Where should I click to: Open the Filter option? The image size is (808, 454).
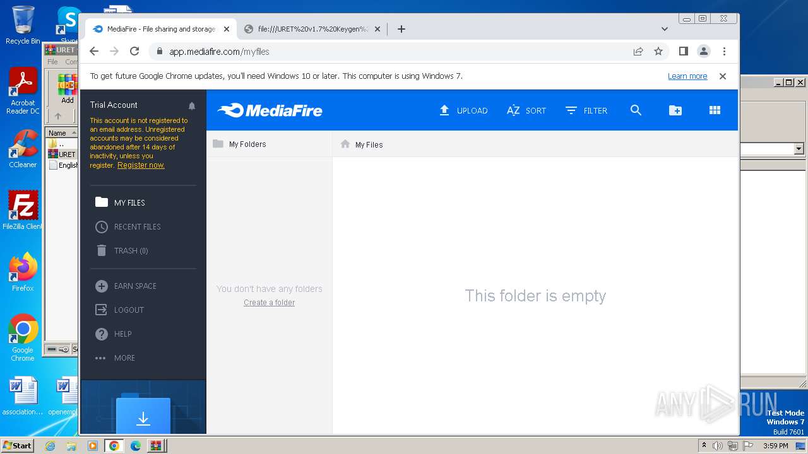[x=586, y=110]
